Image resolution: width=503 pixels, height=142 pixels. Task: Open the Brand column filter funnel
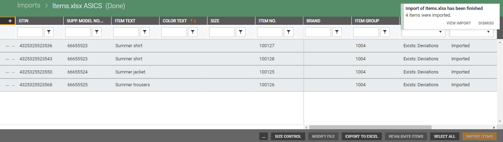(336, 32)
